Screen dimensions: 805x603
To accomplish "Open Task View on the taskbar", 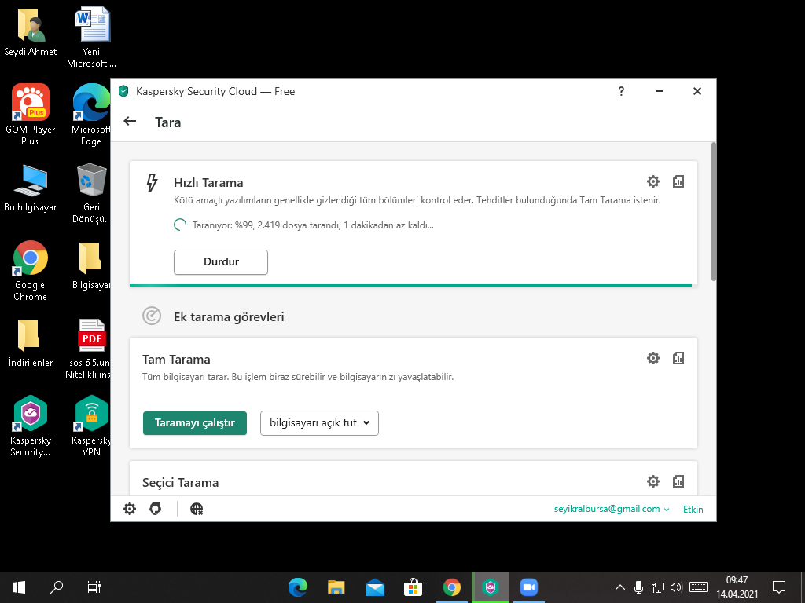I will 94,587.
